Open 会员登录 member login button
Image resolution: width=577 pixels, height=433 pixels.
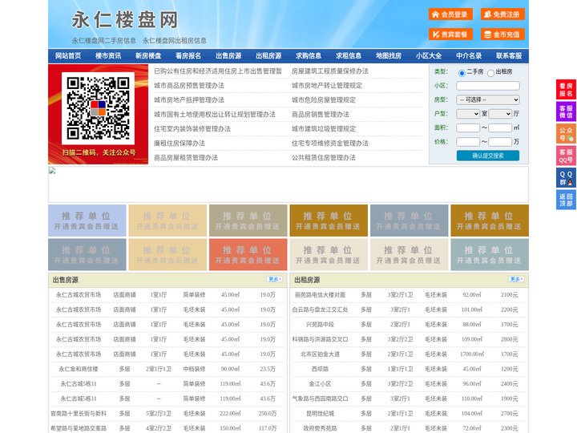pos(450,14)
